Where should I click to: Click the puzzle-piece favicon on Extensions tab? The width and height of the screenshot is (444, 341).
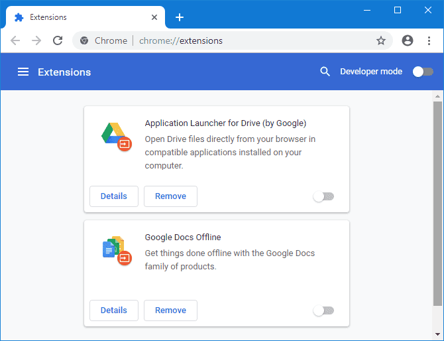pyautogui.click(x=19, y=17)
